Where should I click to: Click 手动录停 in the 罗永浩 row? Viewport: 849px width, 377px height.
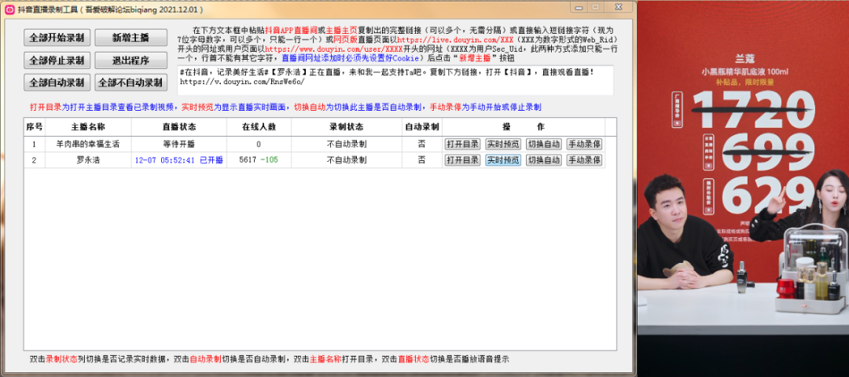pyautogui.click(x=584, y=160)
